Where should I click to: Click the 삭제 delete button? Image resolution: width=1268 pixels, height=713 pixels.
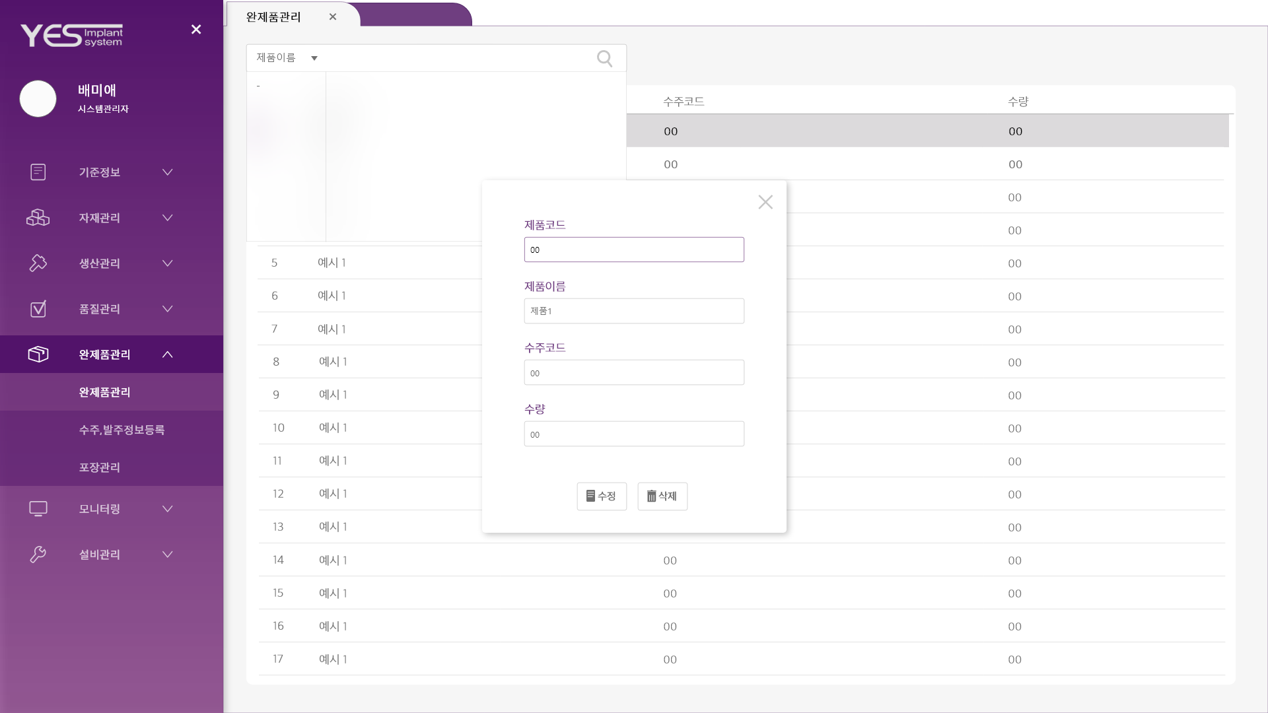(662, 496)
